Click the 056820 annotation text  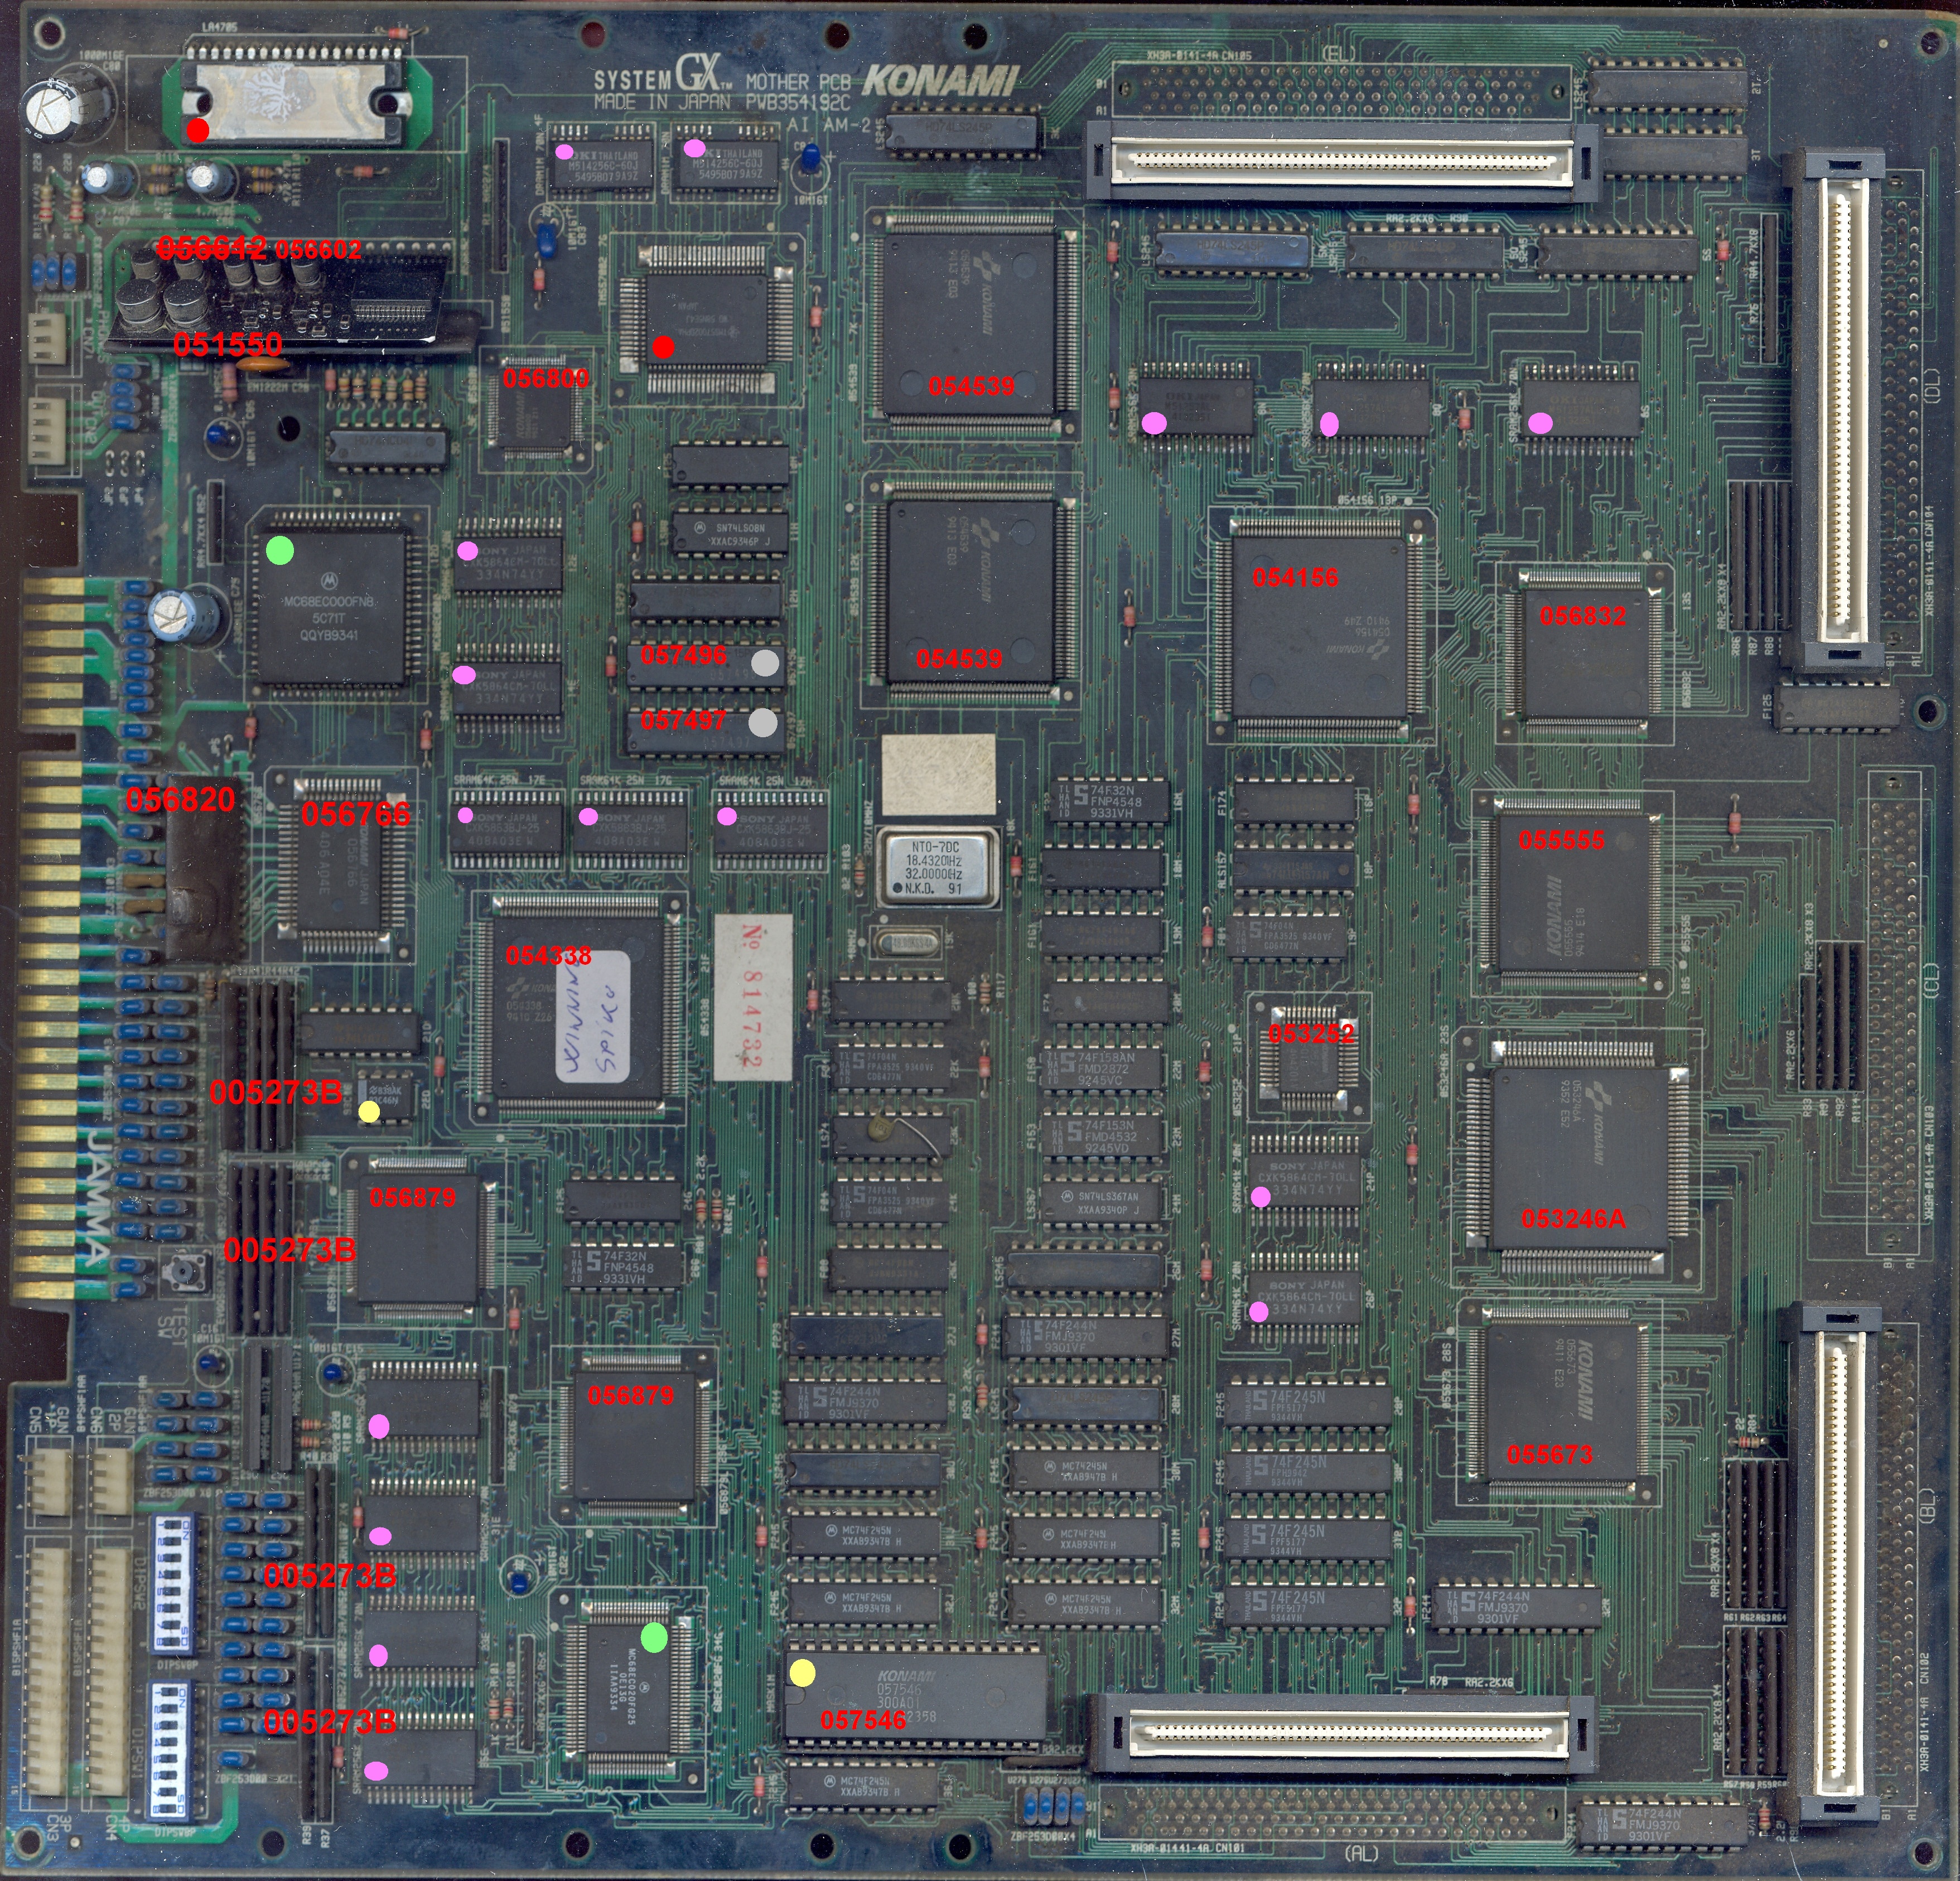(x=180, y=800)
